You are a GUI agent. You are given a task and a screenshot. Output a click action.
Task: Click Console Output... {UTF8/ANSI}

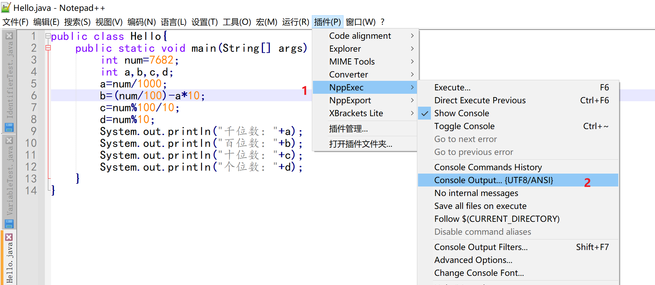pos(518,180)
